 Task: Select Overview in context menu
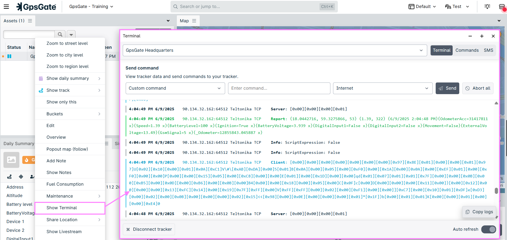tap(70, 137)
